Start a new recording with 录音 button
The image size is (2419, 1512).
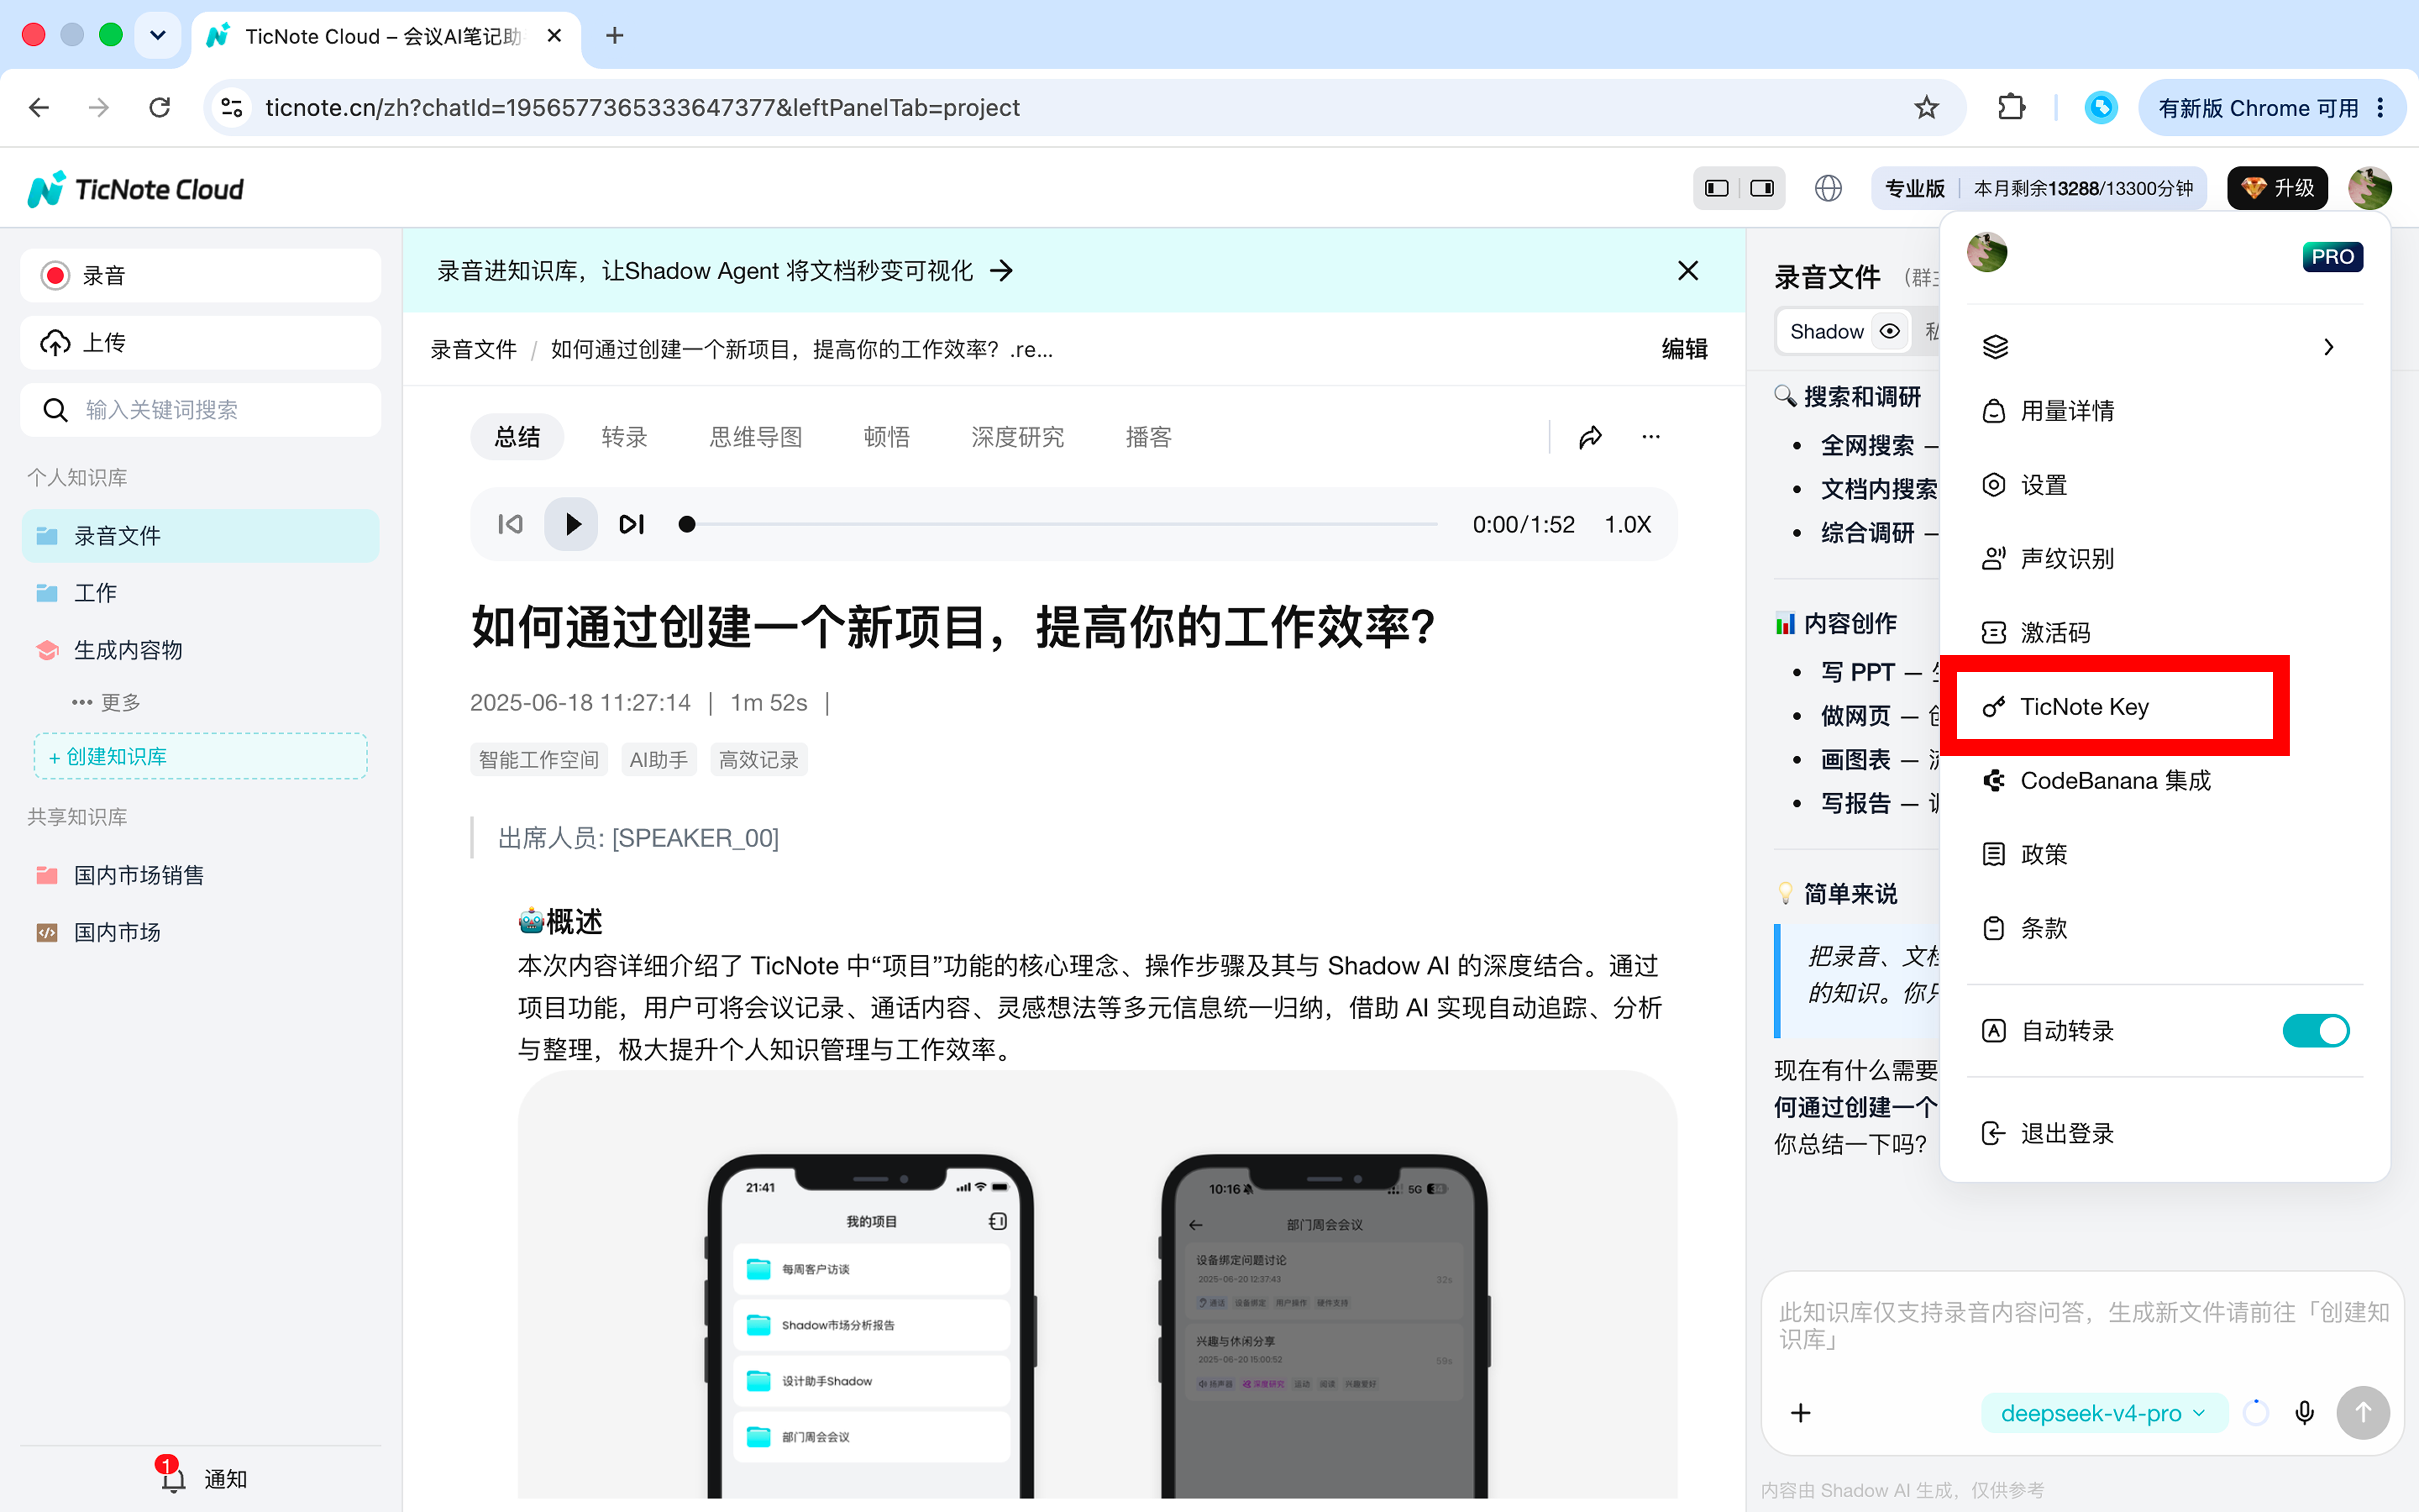point(200,275)
